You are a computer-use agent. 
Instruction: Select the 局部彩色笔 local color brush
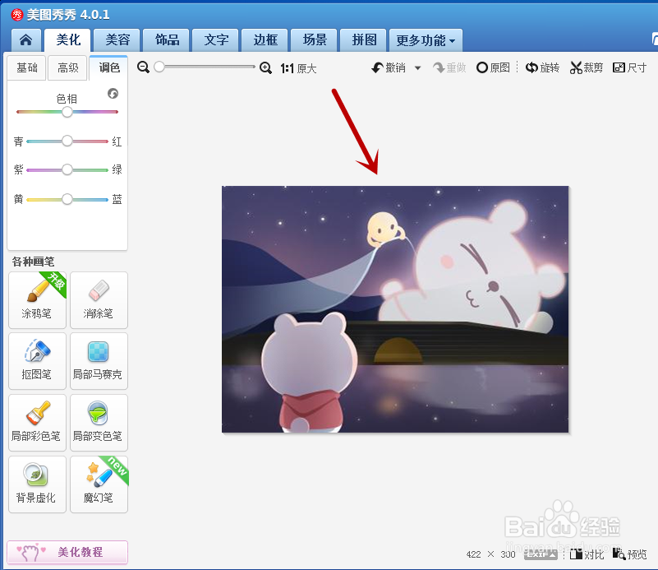click(x=37, y=423)
